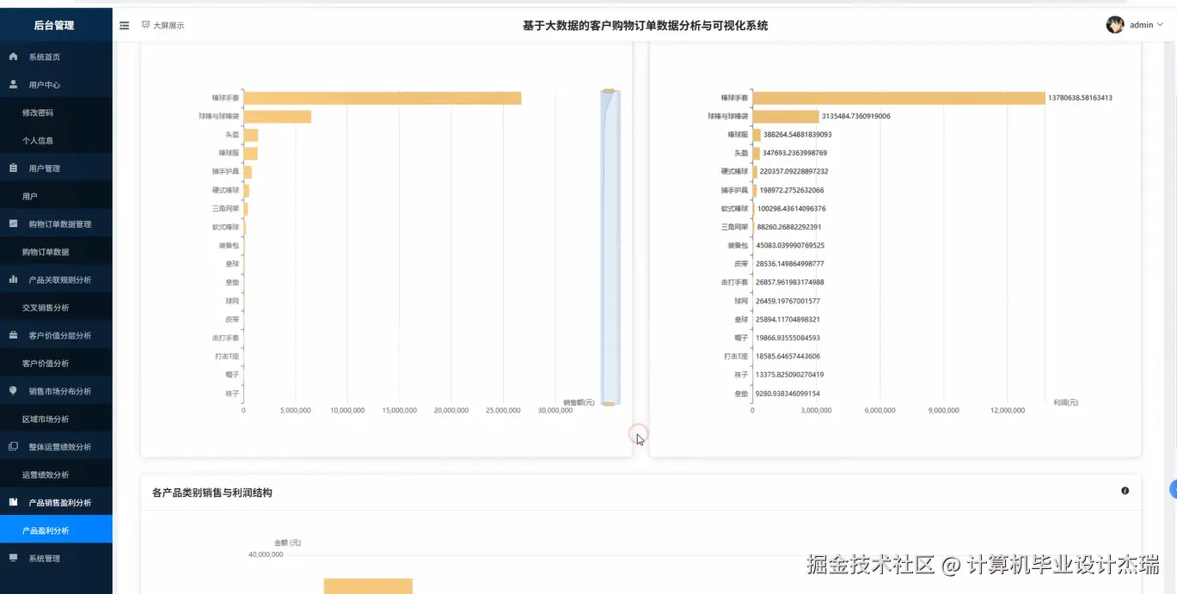This screenshot has width=1177, height=594.
Task: Open the 购物订单数据 submenu item
Action: point(56,252)
